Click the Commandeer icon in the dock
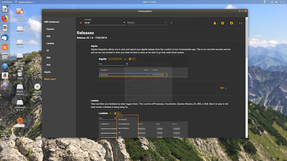 point(5,85)
